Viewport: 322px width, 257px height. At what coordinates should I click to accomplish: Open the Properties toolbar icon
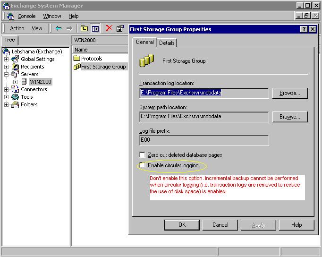[120, 28]
